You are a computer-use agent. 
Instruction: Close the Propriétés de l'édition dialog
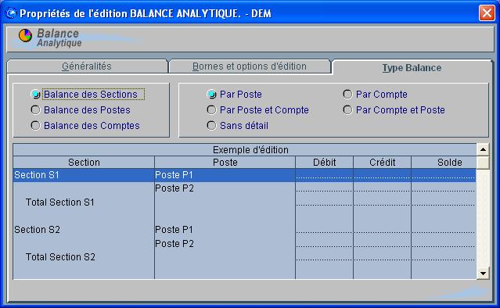pyautogui.click(x=487, y=13)
